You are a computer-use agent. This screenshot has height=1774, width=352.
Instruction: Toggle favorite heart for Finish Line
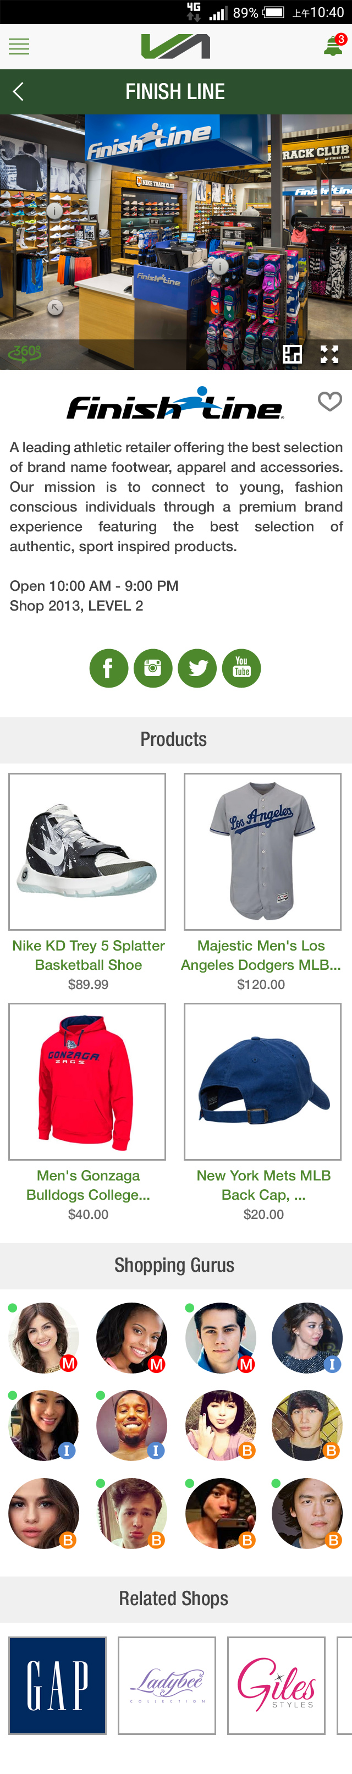pyautogui.click(x=329, y=401)
